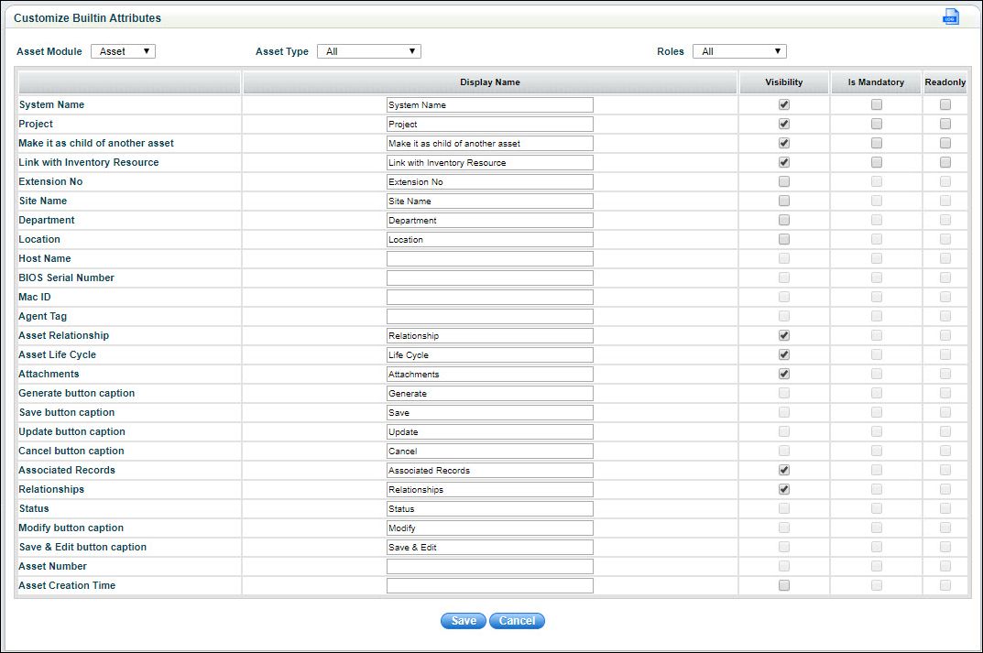This screenshot has height=653, width=983.
Task: Disable Visibility for System Name
Action: tap(783, 104)
